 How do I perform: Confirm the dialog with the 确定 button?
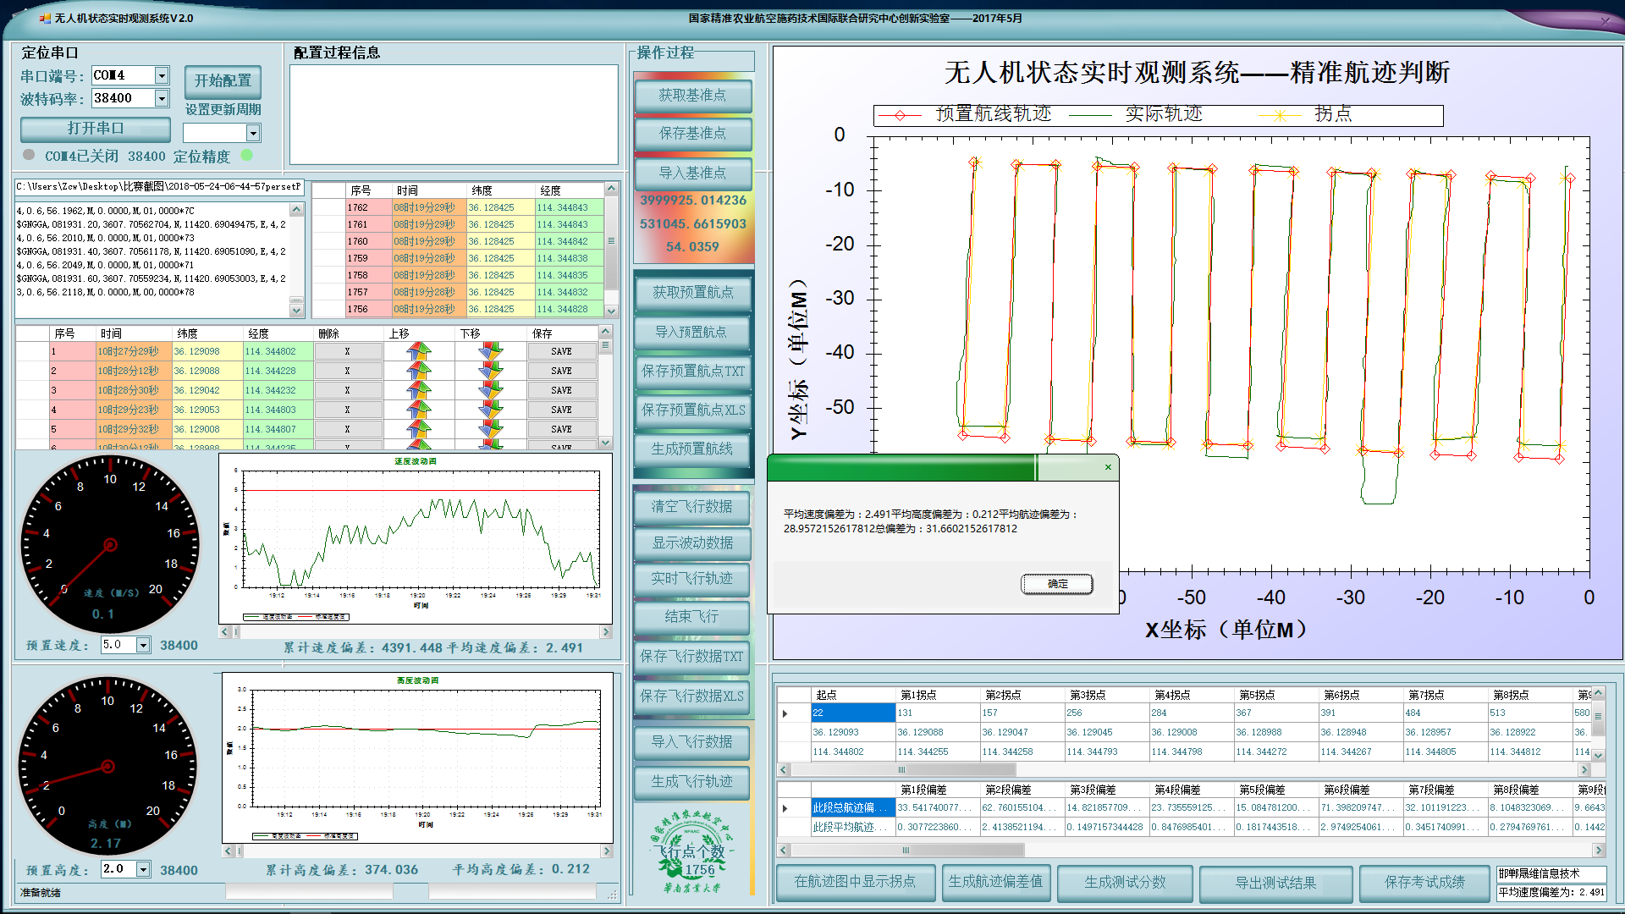pos(1057,584)
